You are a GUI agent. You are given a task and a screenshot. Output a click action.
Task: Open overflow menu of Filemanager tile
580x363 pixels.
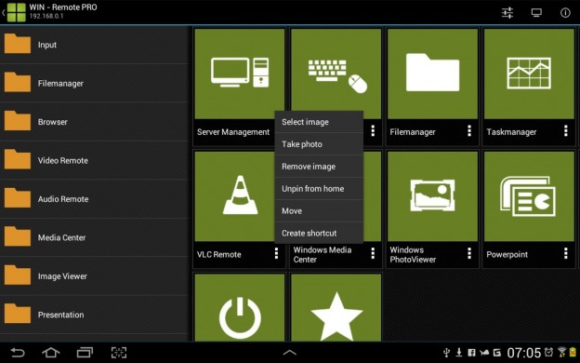(x=469, y=130)
